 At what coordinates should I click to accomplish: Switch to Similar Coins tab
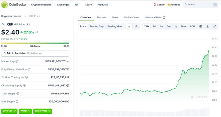pyautogui.click(x=132, y=17)
